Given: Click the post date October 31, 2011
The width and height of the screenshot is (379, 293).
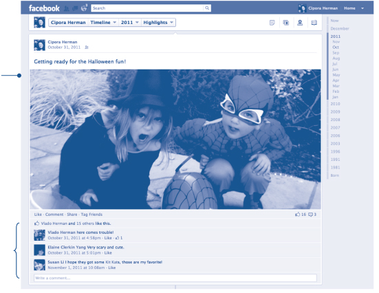Looking at the screenshot, I should [x=64, y=47].
